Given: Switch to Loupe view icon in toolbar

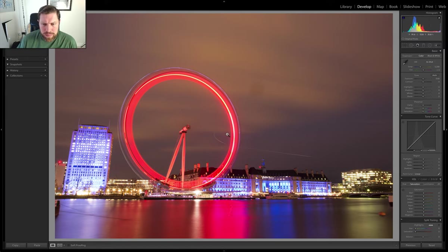Looking at the screenshot, I should click(x=53, y=245).
